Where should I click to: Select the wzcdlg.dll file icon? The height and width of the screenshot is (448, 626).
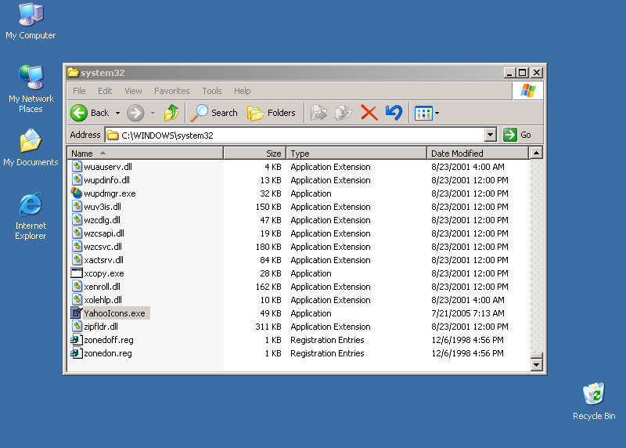[x=77, y=220]
